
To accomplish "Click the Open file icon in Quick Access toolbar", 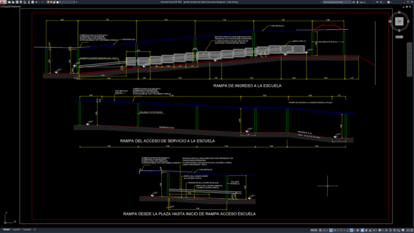I will tap(13, 2).
